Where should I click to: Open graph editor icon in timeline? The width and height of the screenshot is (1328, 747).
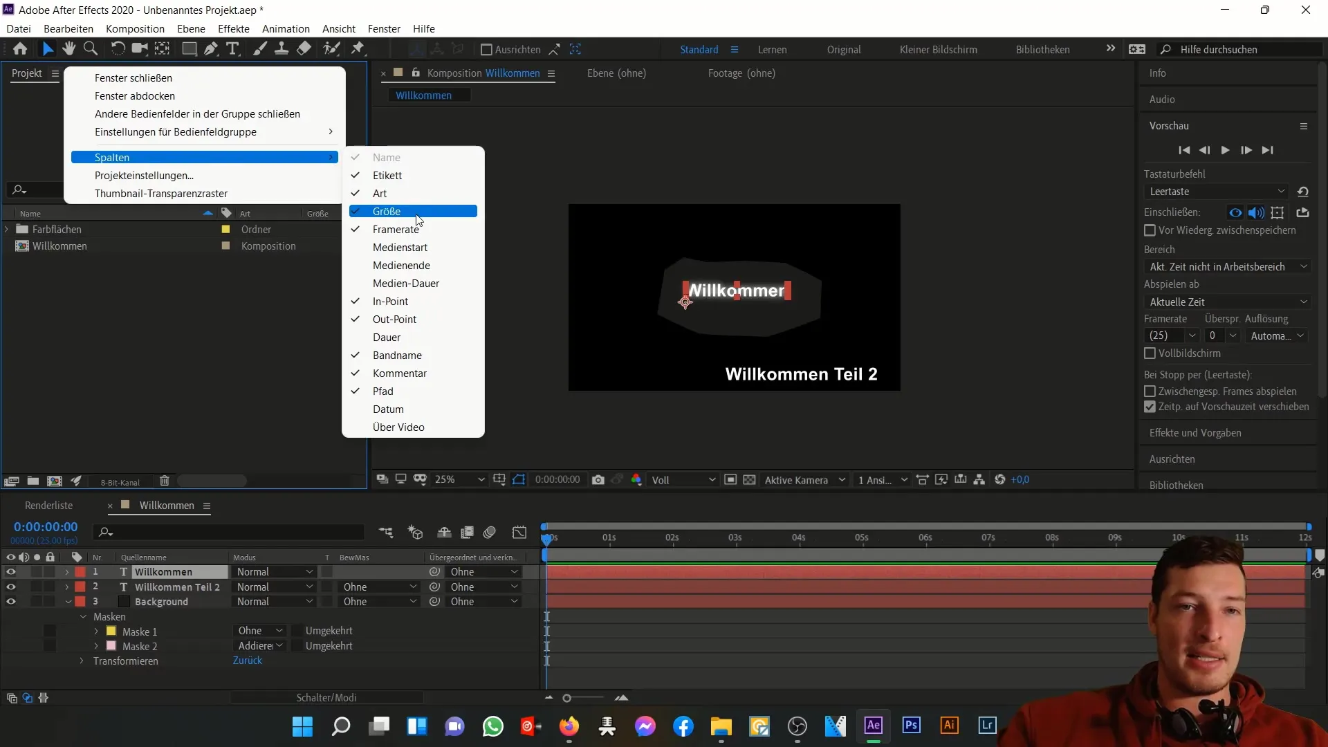click(x=519, y=533)
